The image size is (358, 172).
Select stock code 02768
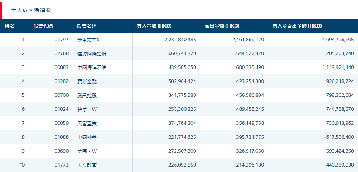tap(62, 53)
